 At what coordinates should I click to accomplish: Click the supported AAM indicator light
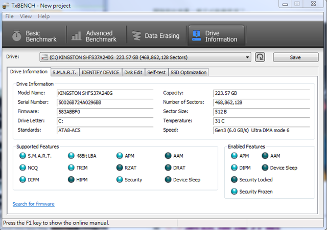(168, 156)
